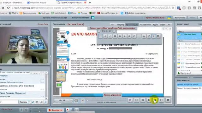Click the red record button in bottom bar
Image resolution: width=202 pixels, height=113 pixels.
(67, 110)
